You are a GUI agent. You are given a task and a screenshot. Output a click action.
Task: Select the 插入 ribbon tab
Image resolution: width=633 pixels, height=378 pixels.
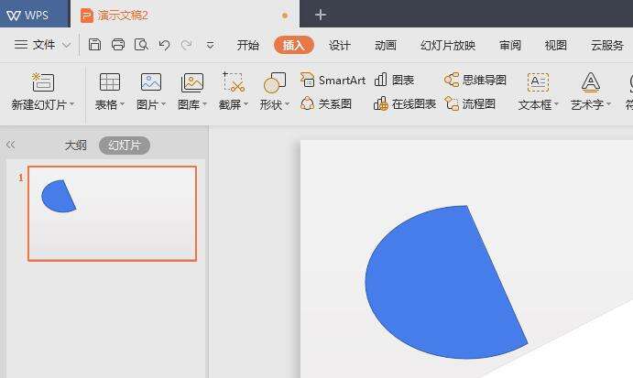293,45
